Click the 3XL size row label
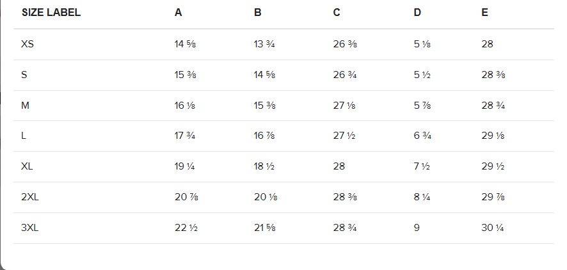The height and width of the screenshot is (270, 567). (30, 228)
